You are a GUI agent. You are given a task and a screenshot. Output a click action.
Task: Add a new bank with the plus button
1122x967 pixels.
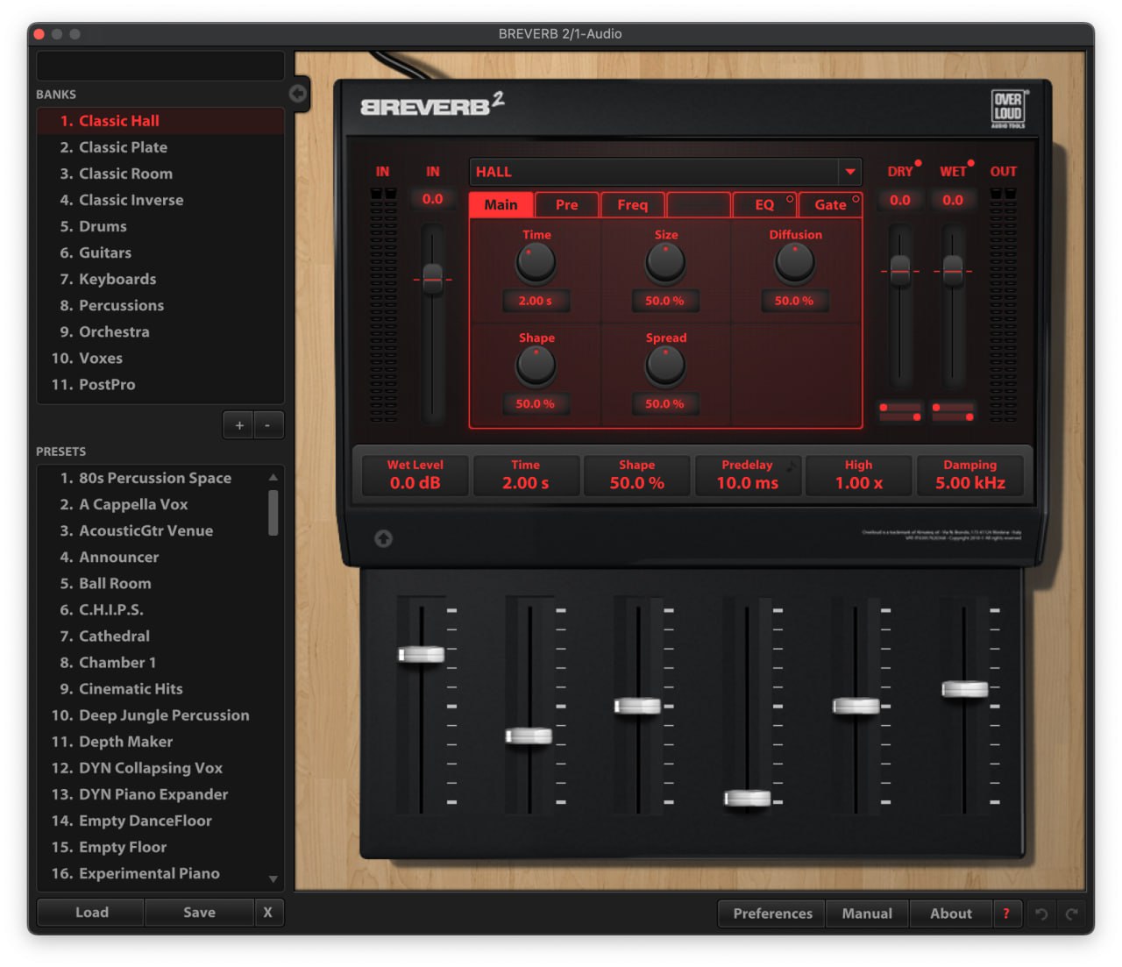[239, 425]
